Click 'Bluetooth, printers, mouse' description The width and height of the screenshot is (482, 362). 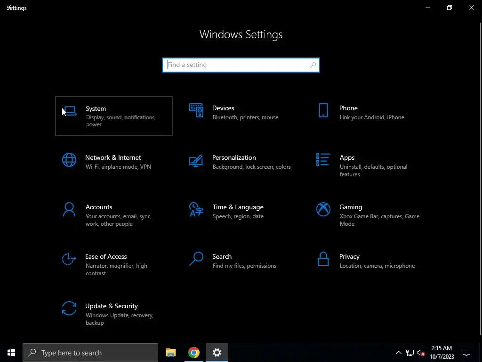(245, 117)
